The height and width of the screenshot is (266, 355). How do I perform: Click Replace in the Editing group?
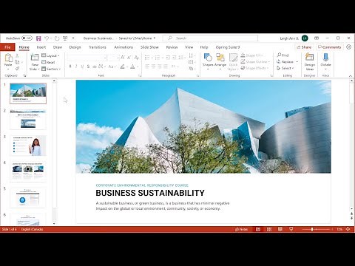coord(287,61)
